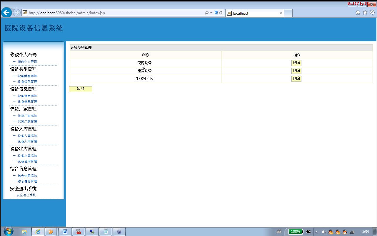This screenshot has height=236, width=377.
Task: Click the address bar search magnifier icon
Action: click(x=206, y=13)
